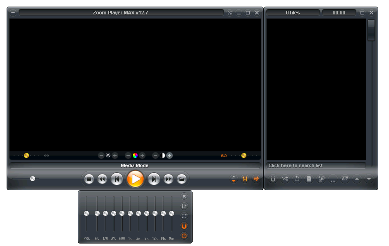Click the saturation color wheel icon
This screenshot has height=246, width=389.
[135, 155]
